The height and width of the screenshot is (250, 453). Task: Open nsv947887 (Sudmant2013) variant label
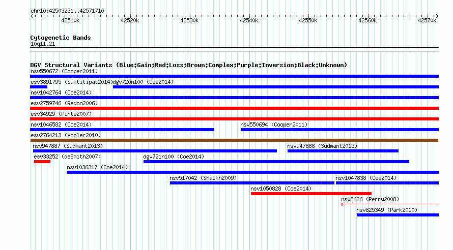point(68,146)
